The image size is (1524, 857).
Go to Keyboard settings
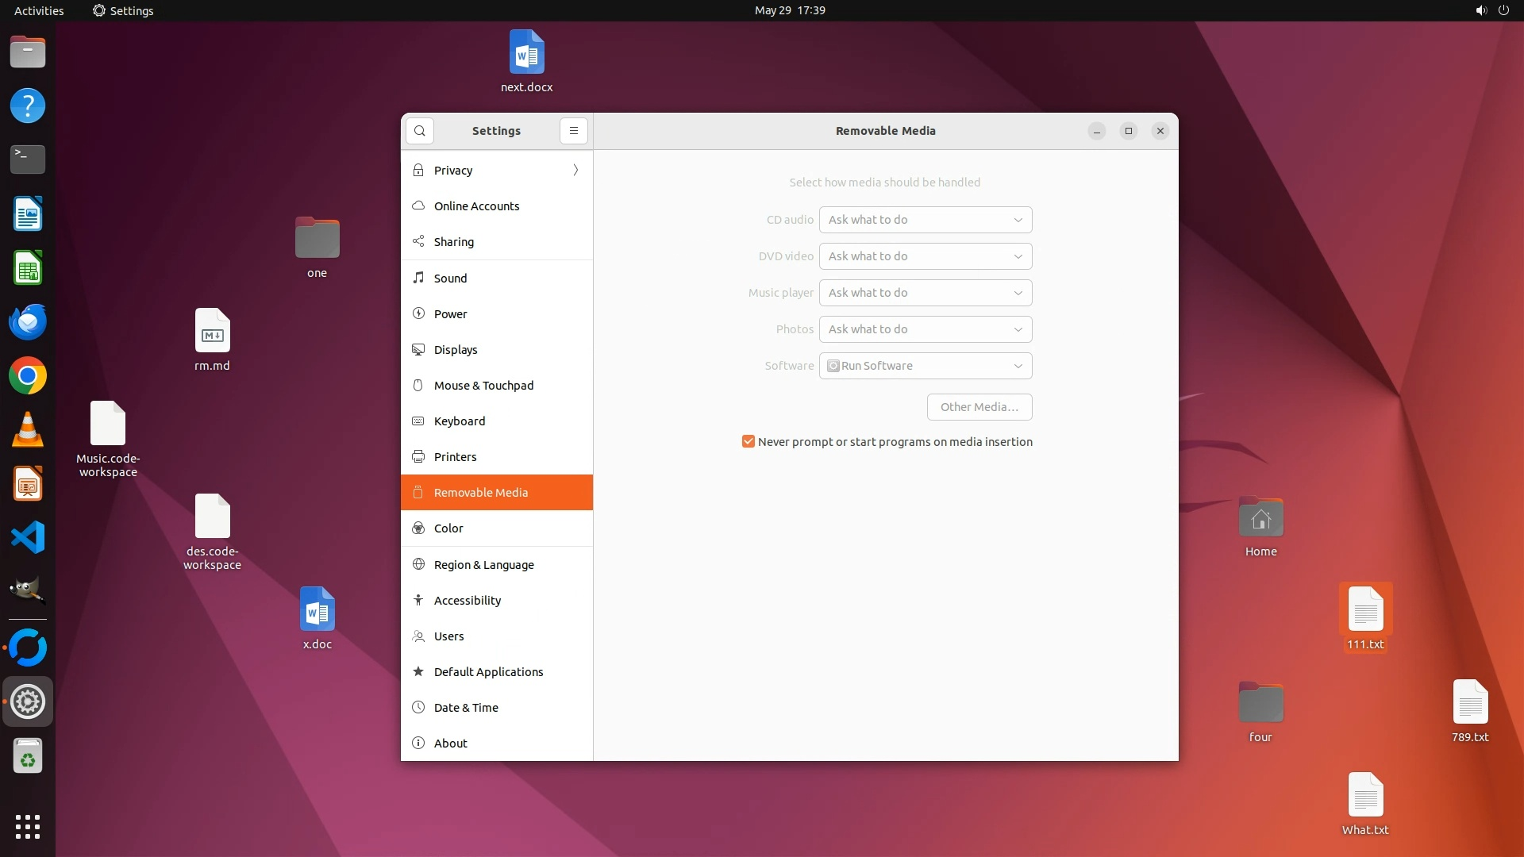point(459,421)
